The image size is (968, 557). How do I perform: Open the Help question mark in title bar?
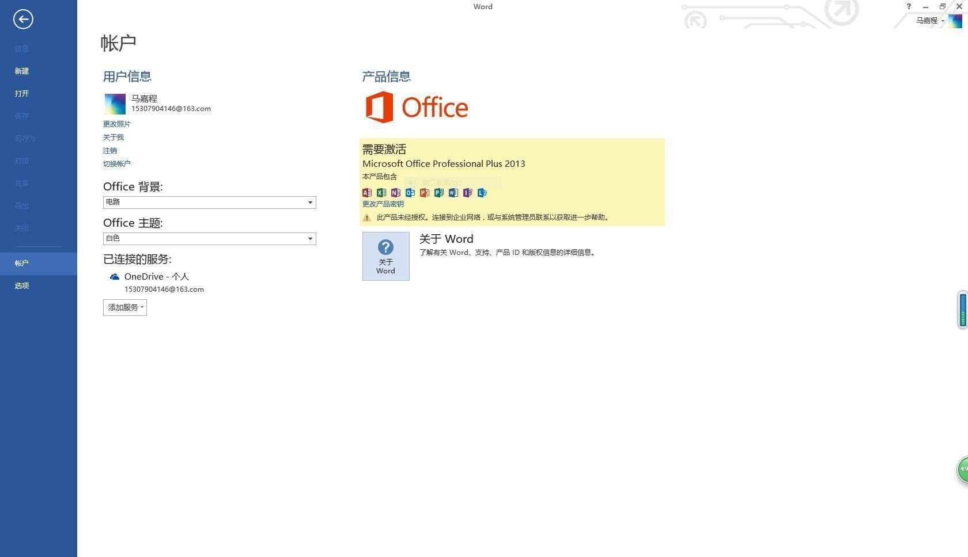(x=909, y=6)
